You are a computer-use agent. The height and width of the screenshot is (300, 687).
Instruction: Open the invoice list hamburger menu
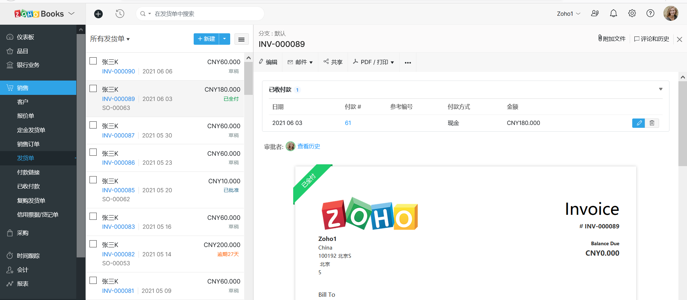click(x=241, y=39)
